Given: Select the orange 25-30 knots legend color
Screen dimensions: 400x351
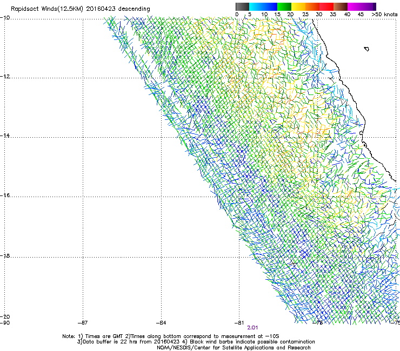Looking at the screenshot, I should [312, 6].
